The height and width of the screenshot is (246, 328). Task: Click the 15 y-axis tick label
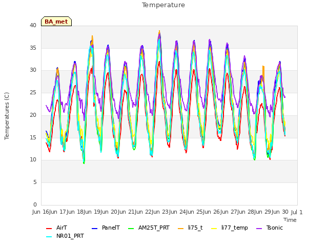[33, 137]
